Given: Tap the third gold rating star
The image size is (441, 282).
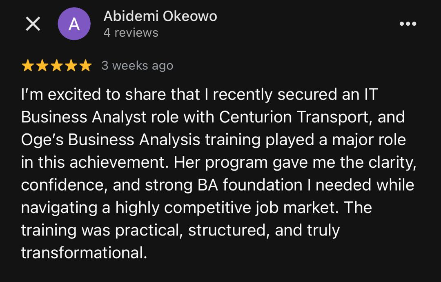Looking at the screenshot, I should pyautogui.click(x=56, y=66).
